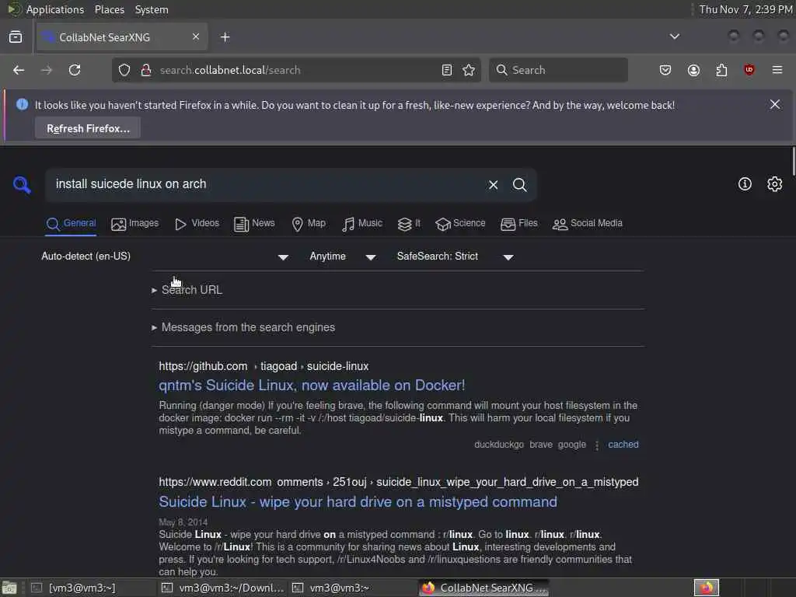The width and height of the screenshot is (796, 597).
Task: Go back using the browser back arrow
Action: tap(19, 70)
